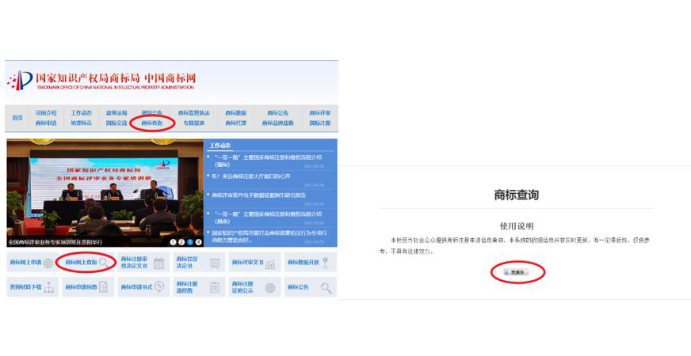Click the globe icon on 商标注册证明公示 tile
The width and height of the screenshot is (691, 356).
[270, 288]
